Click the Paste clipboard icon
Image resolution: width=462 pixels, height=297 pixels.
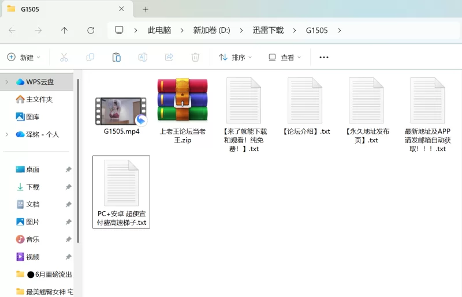tap(117, 57)
